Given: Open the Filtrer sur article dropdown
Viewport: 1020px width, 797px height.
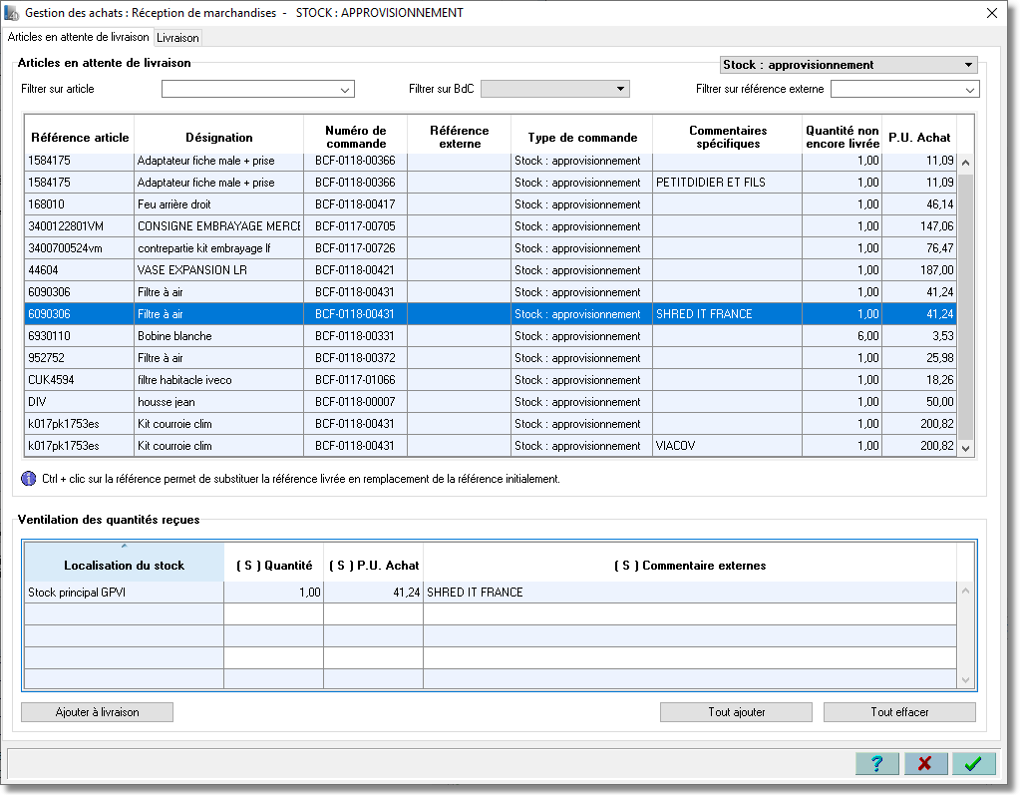Looking at the screenshot, I should pyautogui.click(x=345, y=90).
